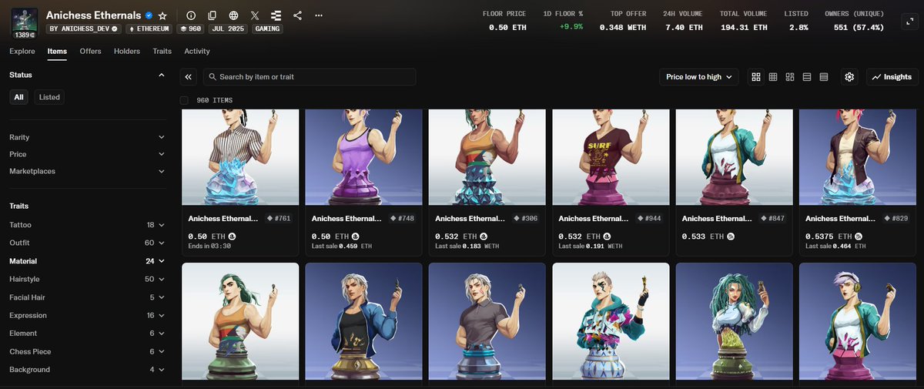The height and width of the screenshot is (389, 924).
Task: Expand the Marketplaces filter
Action: point(88,171)
